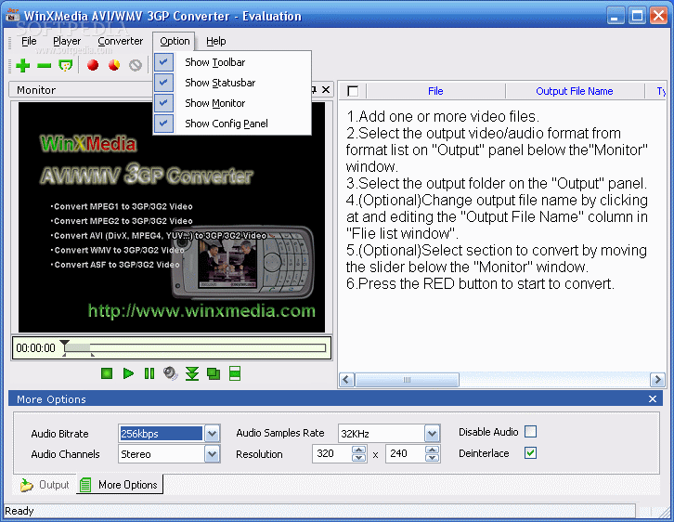Decrease resolution height 240 with down arrow

pyautogui.click(x=432, y=458)
